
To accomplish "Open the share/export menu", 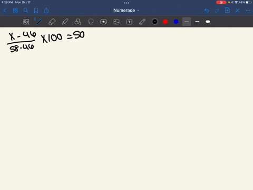I will [46, 11].
